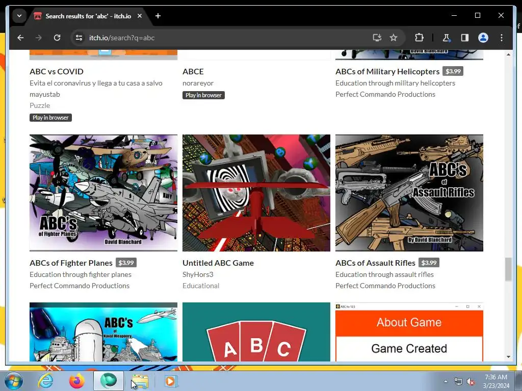
Task: Click the page scrollbar thumb
Action: pyautogui.click(x=508, y=269)
